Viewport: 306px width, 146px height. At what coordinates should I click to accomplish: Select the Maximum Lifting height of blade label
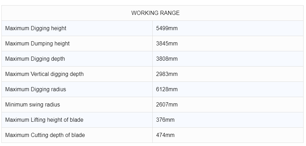tap(44, 120)
